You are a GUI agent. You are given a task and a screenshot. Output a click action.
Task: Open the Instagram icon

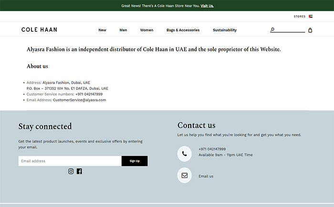[x=71, y=171]
